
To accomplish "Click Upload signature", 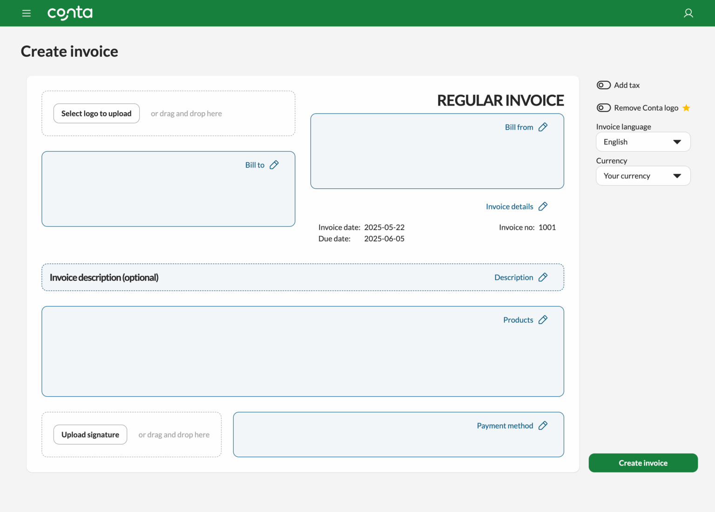I will click(90, 434).
